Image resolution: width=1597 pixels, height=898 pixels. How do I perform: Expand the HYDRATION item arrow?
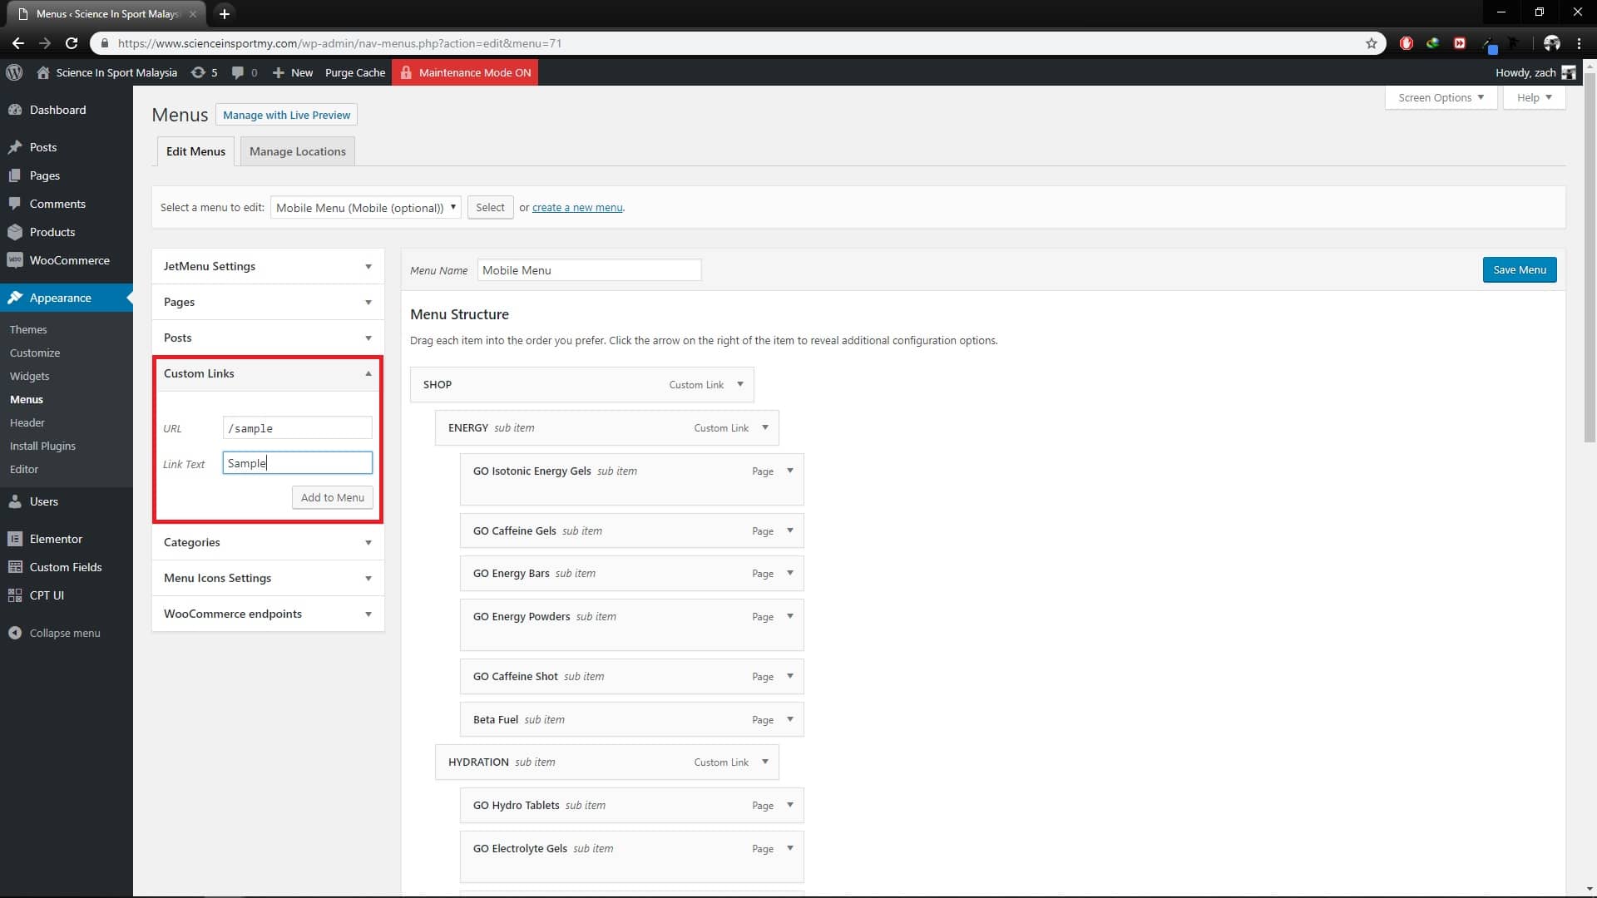(x=764, y=762)
